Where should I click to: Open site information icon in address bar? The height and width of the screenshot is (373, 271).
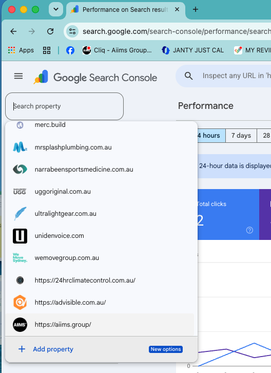(x=72, y=31)
